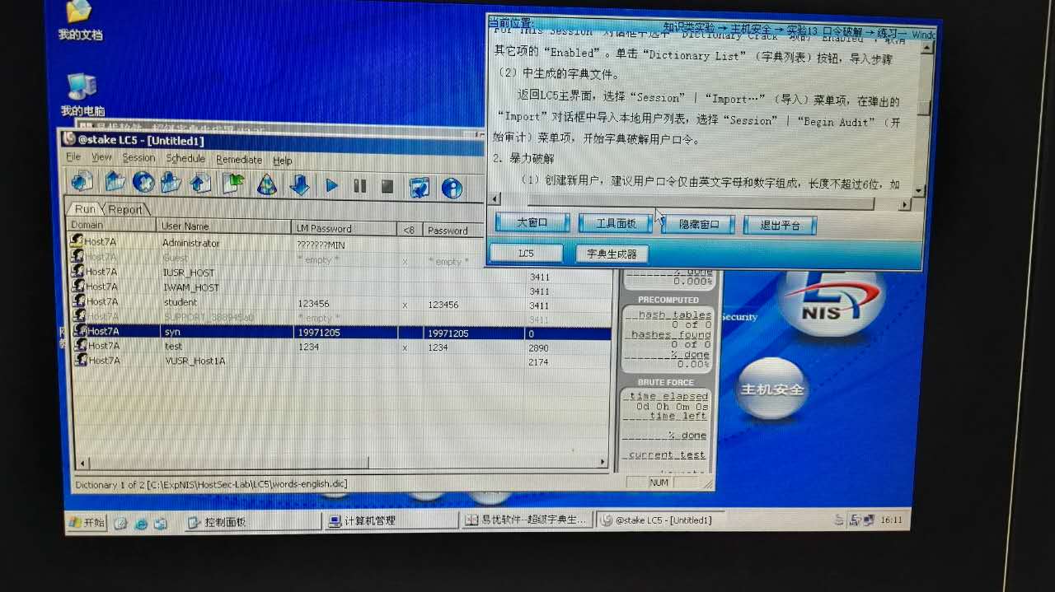Click the user icon in the syn row

coord(80,331)
